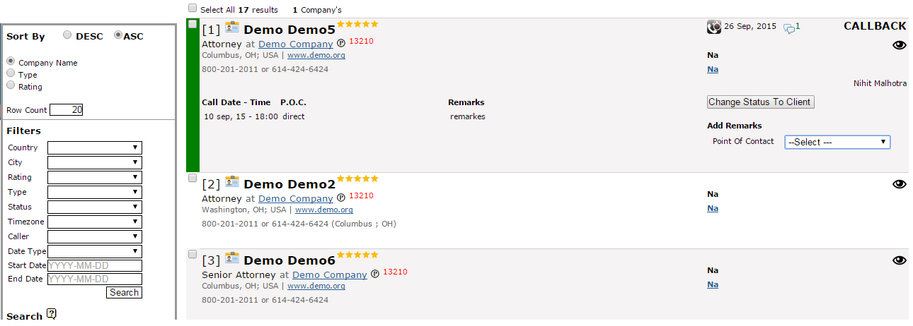Click the phone callback icon near 26 Sep, 2015
Viewport: 913px width, 326px height.
pyautogui.click(x=714, y=27)
